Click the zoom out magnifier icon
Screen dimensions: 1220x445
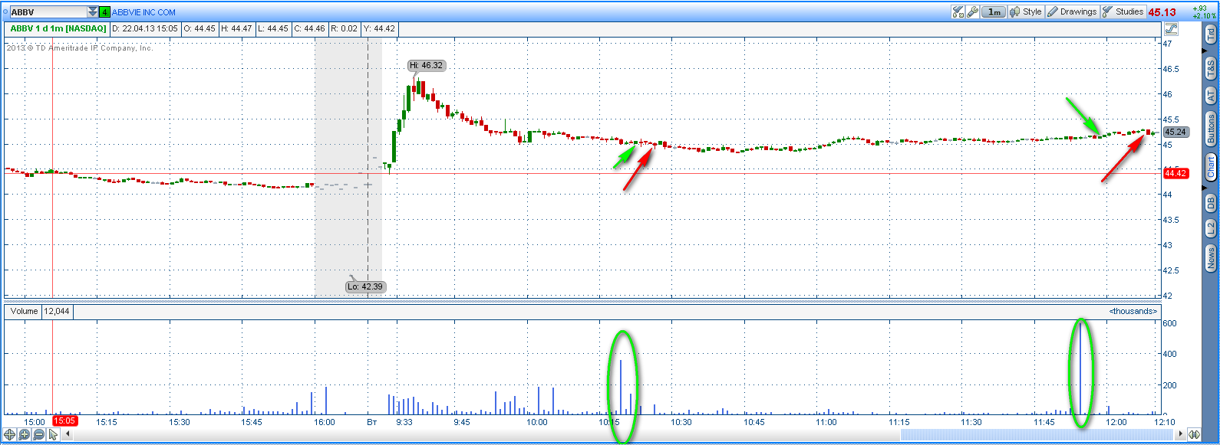[38, 435]
